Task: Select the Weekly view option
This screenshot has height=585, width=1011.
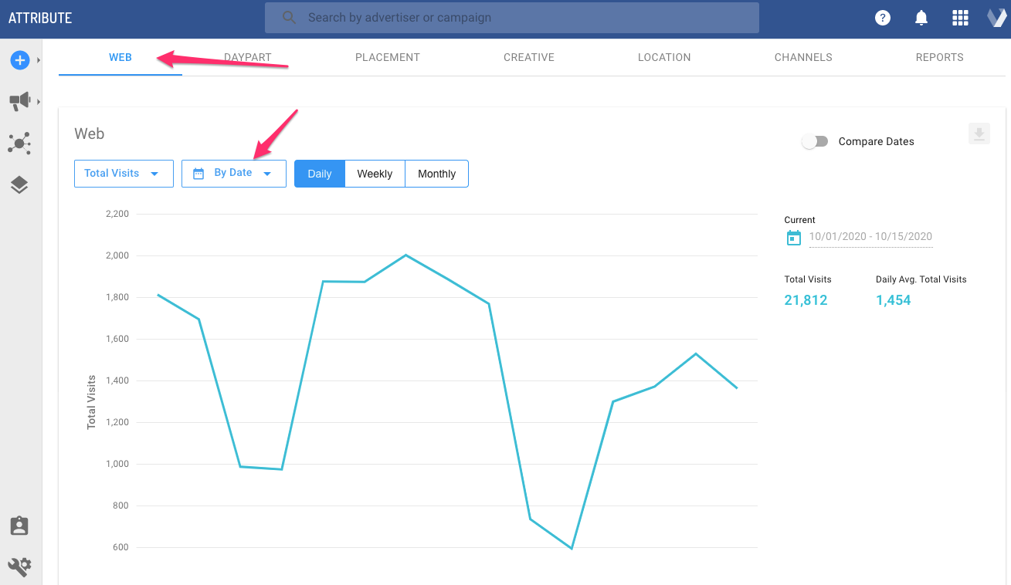Action: 375,174
